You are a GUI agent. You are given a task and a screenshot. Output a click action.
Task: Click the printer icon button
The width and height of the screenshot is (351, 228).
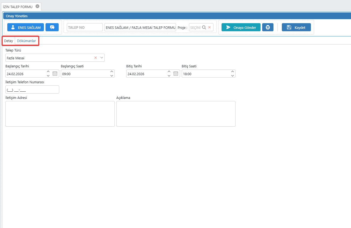(x=268, y=27)
